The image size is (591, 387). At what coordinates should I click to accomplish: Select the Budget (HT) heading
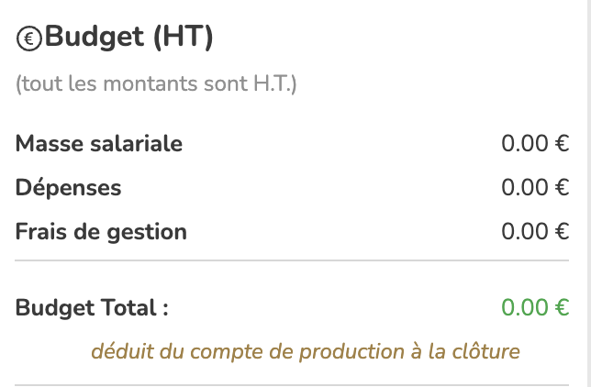(128, 38)
